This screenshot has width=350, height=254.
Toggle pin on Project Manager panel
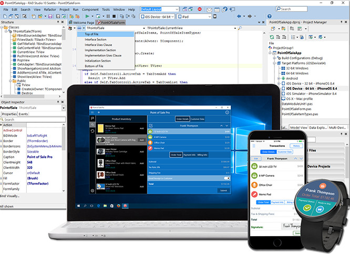(x=341, y=22)
